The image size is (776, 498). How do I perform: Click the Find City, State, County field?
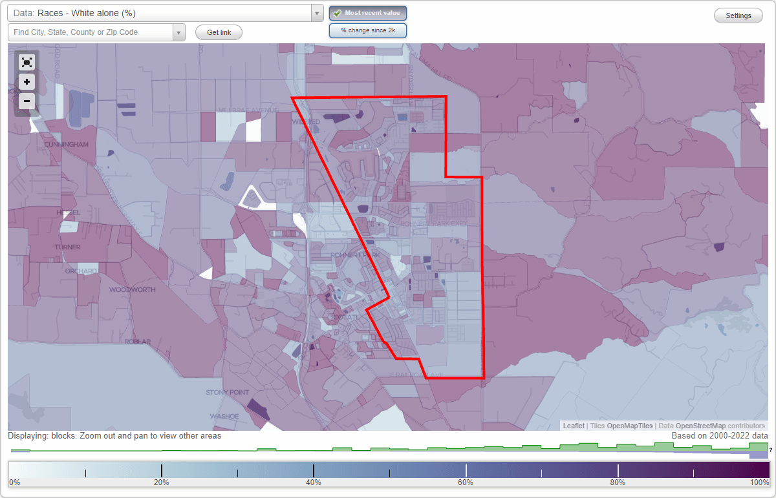pos(91,32)
